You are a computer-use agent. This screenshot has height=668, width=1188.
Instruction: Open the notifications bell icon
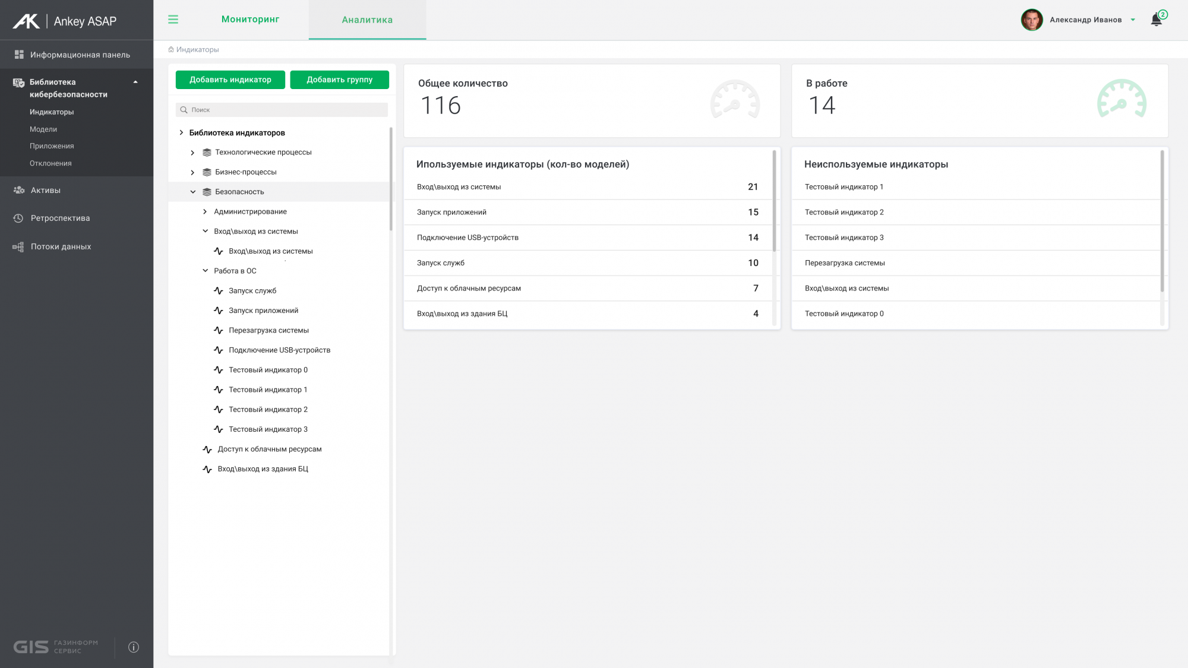[1156, 20]
